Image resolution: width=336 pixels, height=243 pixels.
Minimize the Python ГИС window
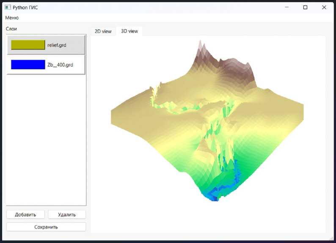click(x=286, y=7)
